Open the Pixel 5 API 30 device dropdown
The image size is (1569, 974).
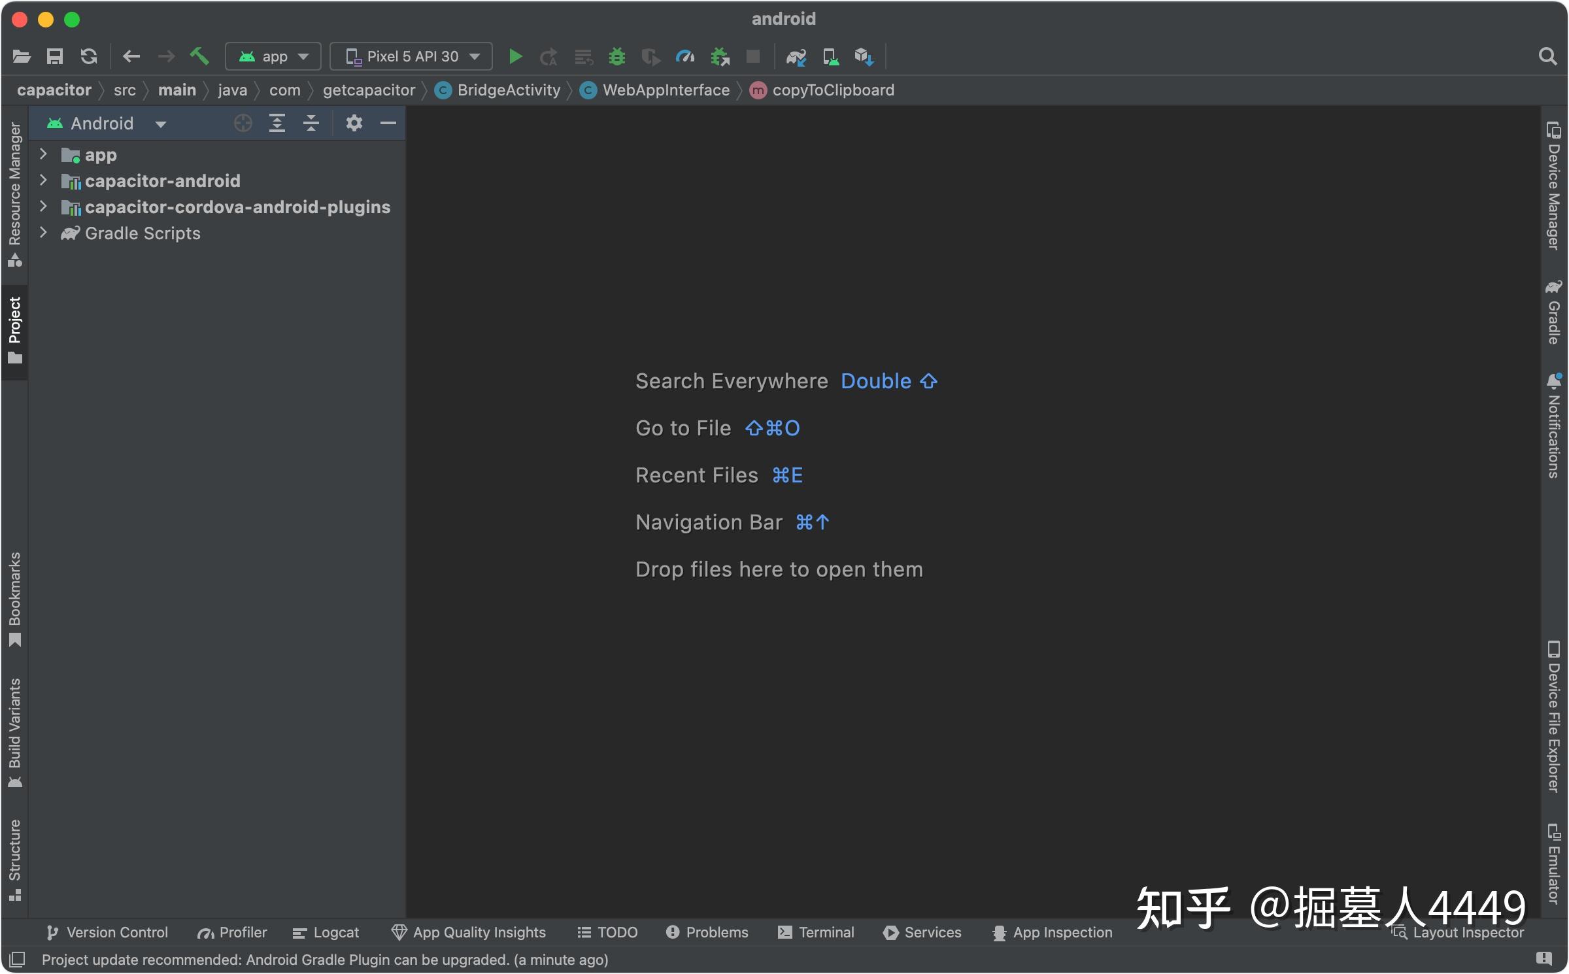click(411, 57)
